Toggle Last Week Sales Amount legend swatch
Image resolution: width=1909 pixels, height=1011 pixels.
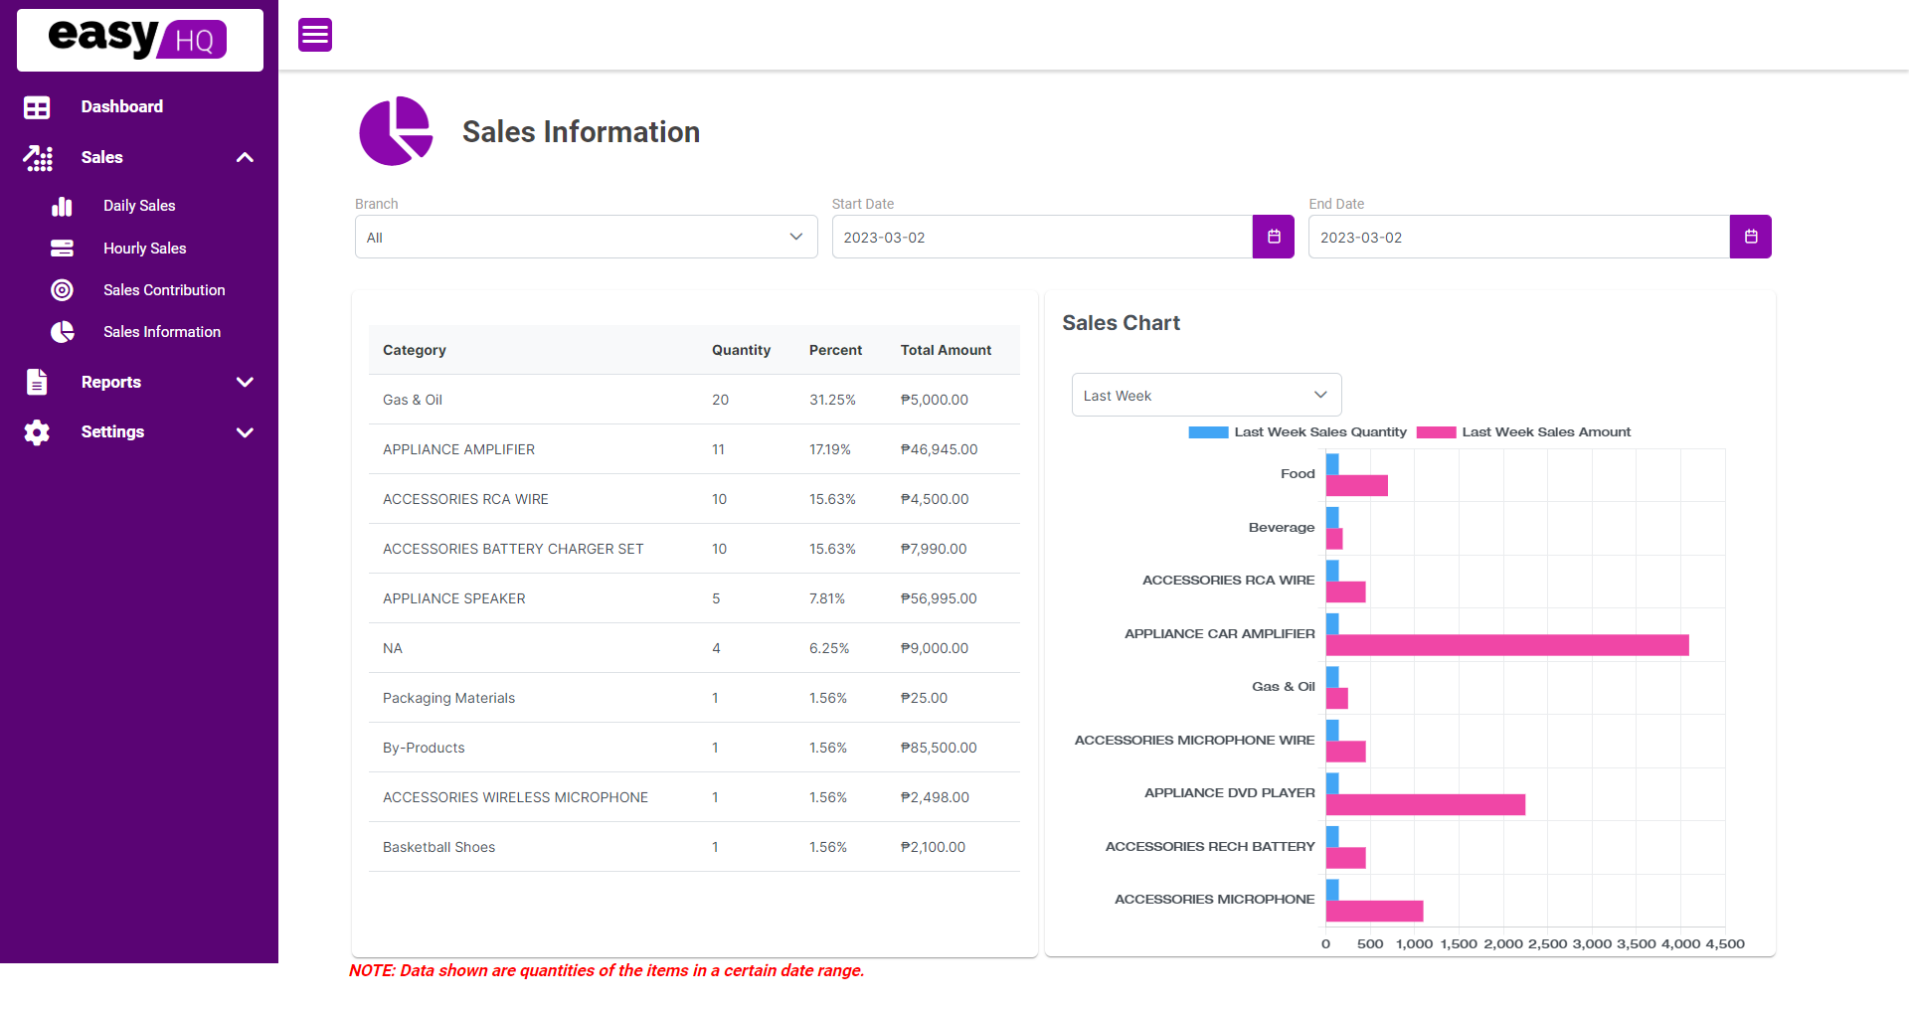(x=1436, y=432)
